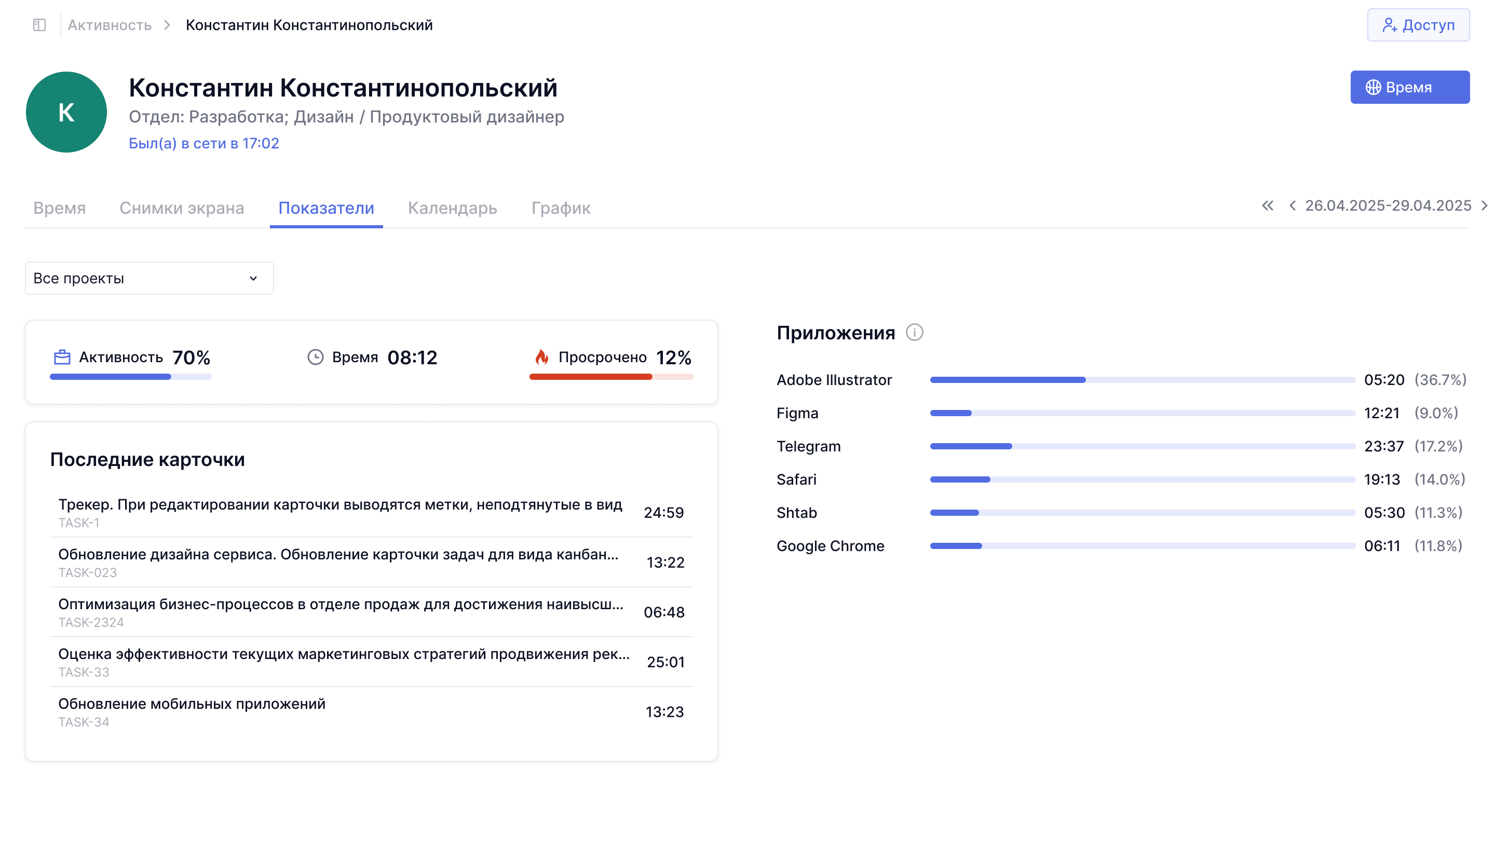This screenshot has width=1495, height=851.
Task: Click the Adobe Illustrator app label
Action: coord(834,380)
